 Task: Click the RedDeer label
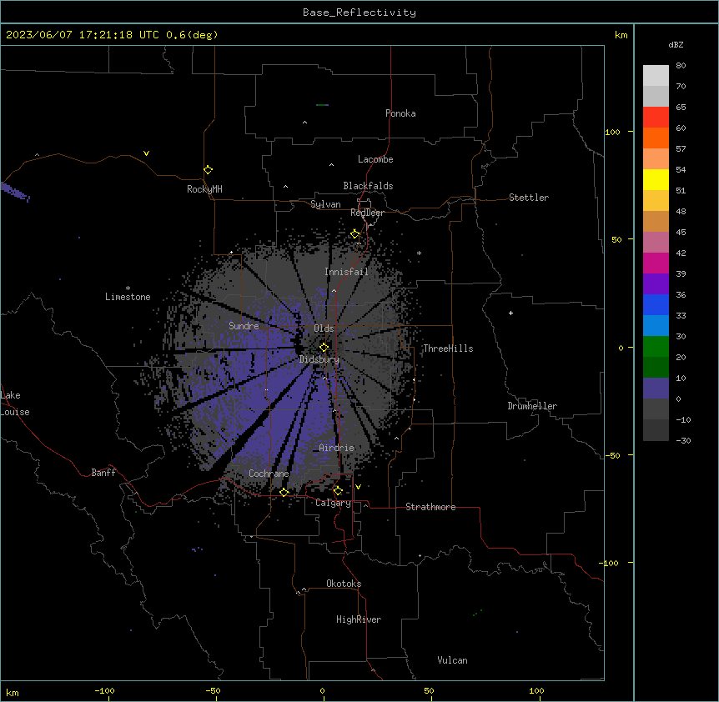367,213
